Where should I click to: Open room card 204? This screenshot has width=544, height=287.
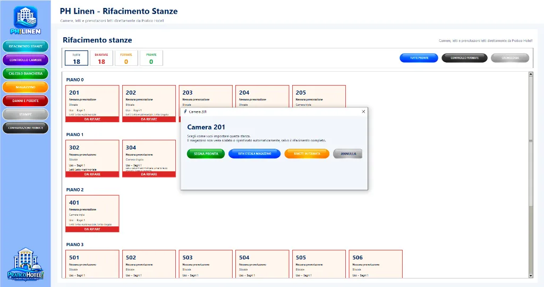pyautogui.click(x=262, y=96)
